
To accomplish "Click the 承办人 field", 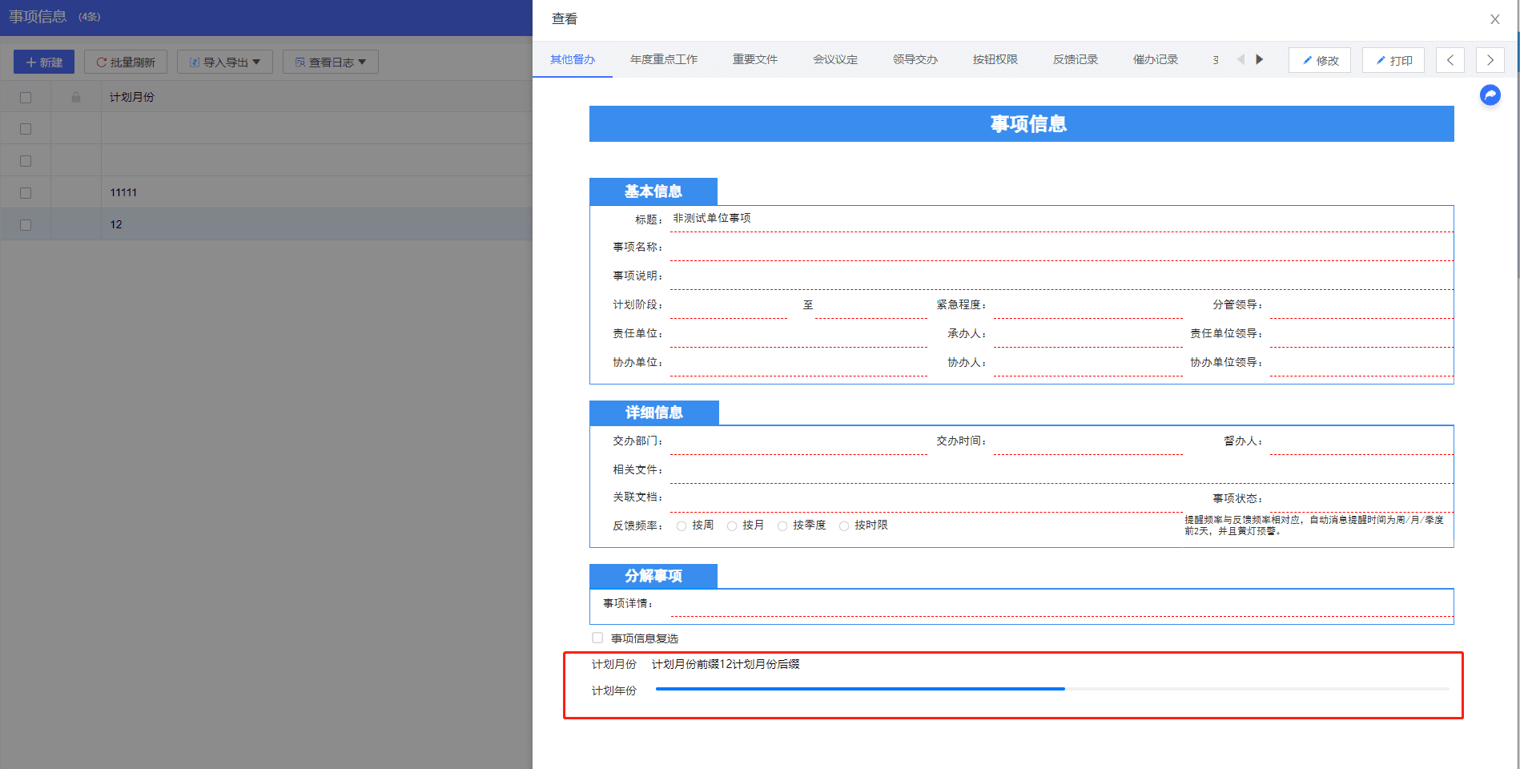I will click(1088, 334).
